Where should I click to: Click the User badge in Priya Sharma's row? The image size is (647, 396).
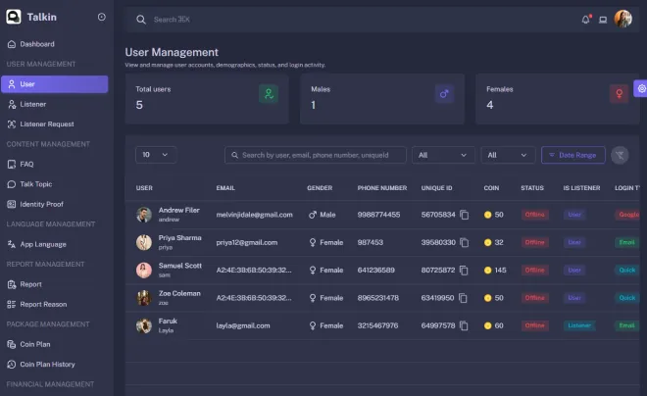tap(574, 242)
